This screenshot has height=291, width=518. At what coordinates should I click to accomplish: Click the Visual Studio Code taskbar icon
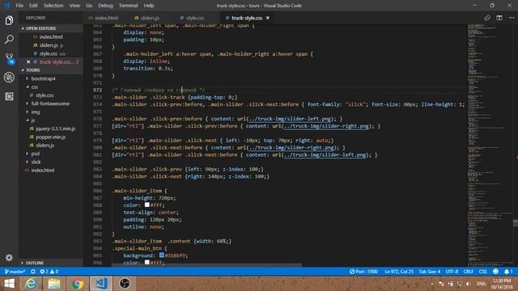point(101,284)
